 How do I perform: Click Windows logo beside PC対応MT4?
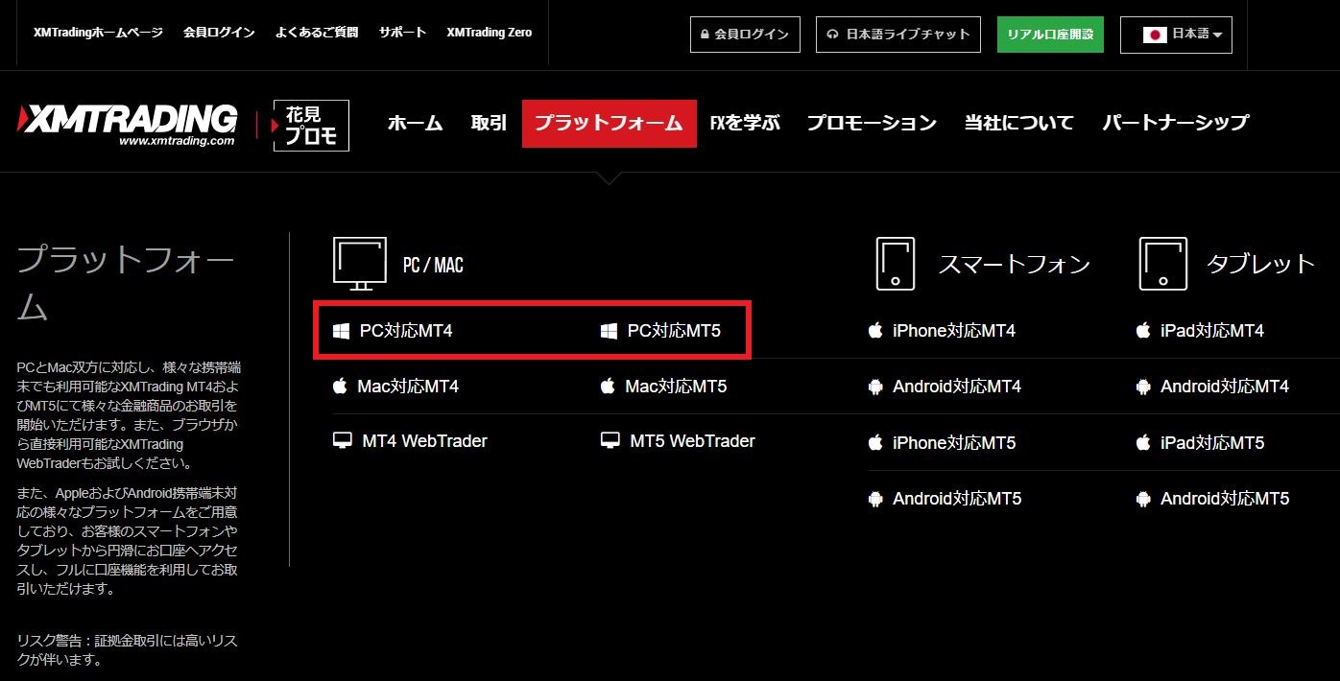coord(341,331)
